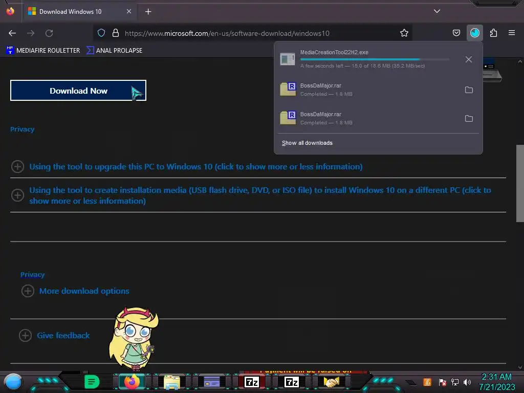Click plus icon beside More download options
The width and height of the screenshot is (524, 393).
[x=28, y=291]
